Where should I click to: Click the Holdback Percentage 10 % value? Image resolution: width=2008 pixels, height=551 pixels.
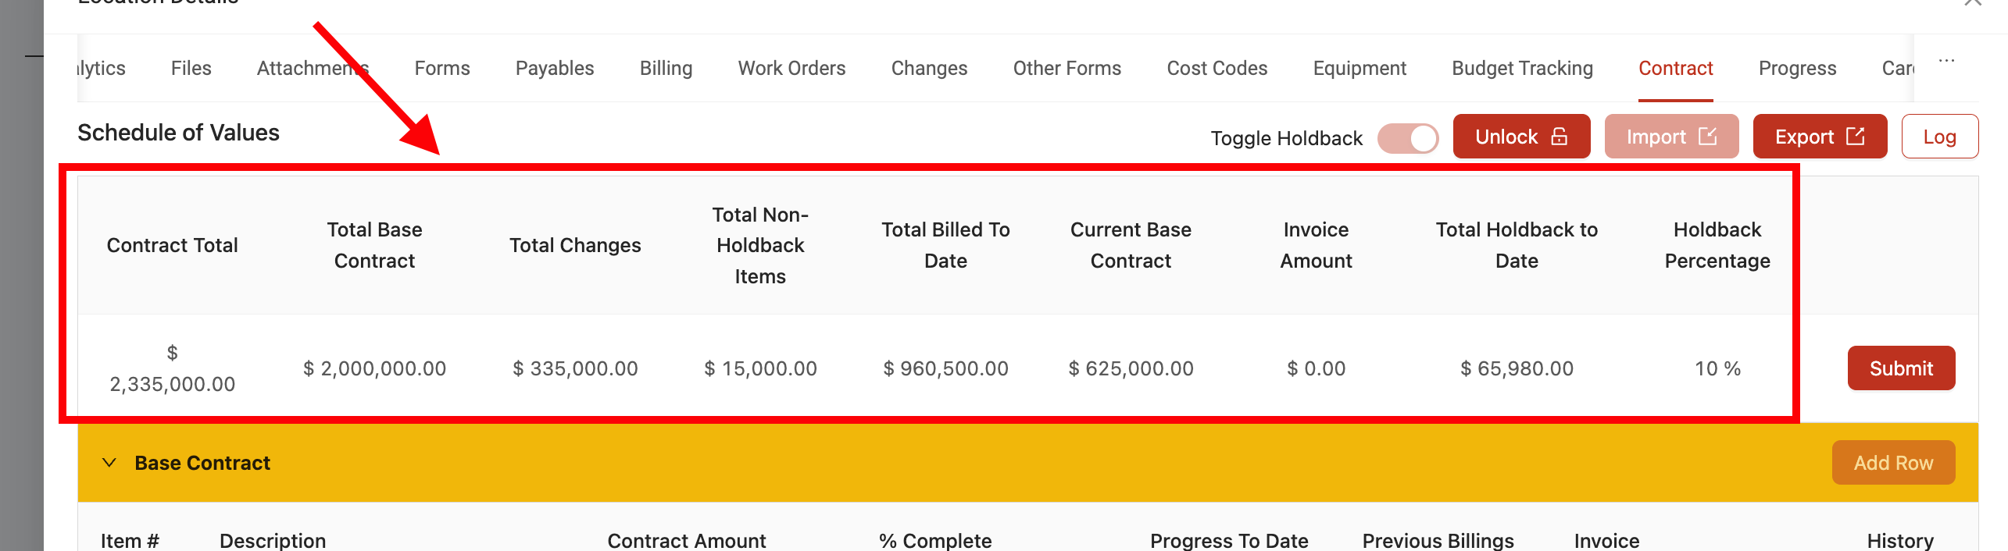click(1717, 368)
